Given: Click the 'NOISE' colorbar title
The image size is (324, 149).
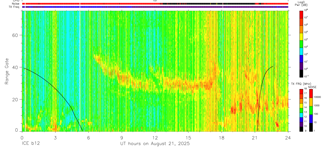Looking at the screenshot, I should [312, 87].
